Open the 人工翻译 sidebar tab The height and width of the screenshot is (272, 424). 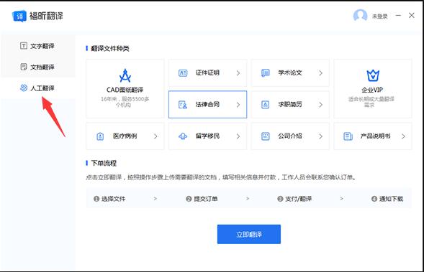37,88
